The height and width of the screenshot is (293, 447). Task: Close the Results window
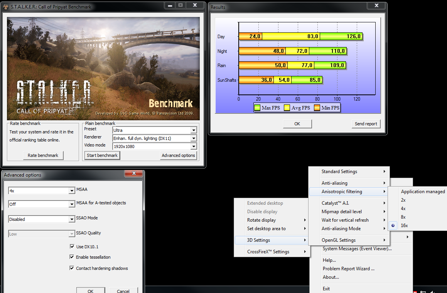point(376,5)
